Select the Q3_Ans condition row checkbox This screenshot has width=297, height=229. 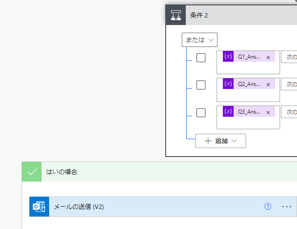tap(201, 112)
